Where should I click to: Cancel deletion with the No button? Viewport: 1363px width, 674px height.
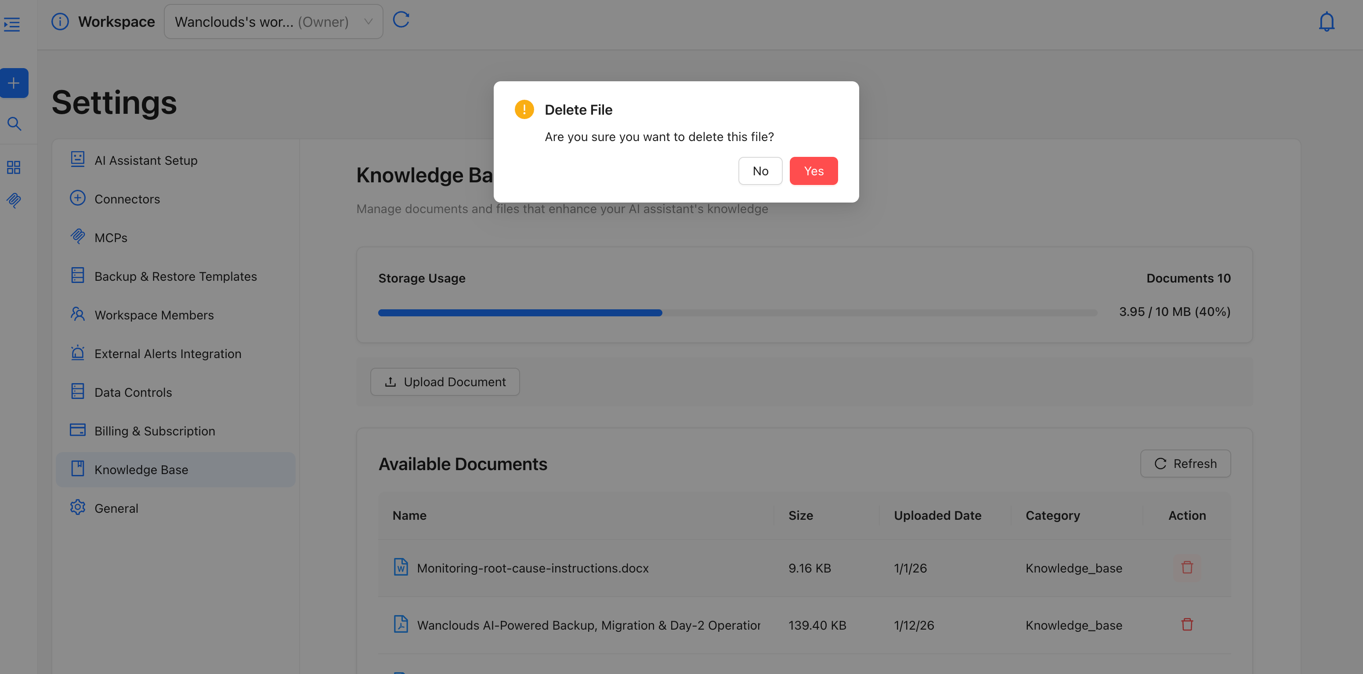pyautogui.click(x=760, y=171)
